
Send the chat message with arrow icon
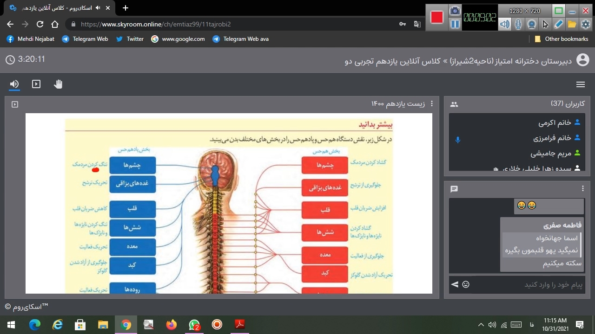(454, 284)
